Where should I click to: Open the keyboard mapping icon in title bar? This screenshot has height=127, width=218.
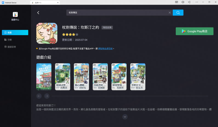click(176, 2)
